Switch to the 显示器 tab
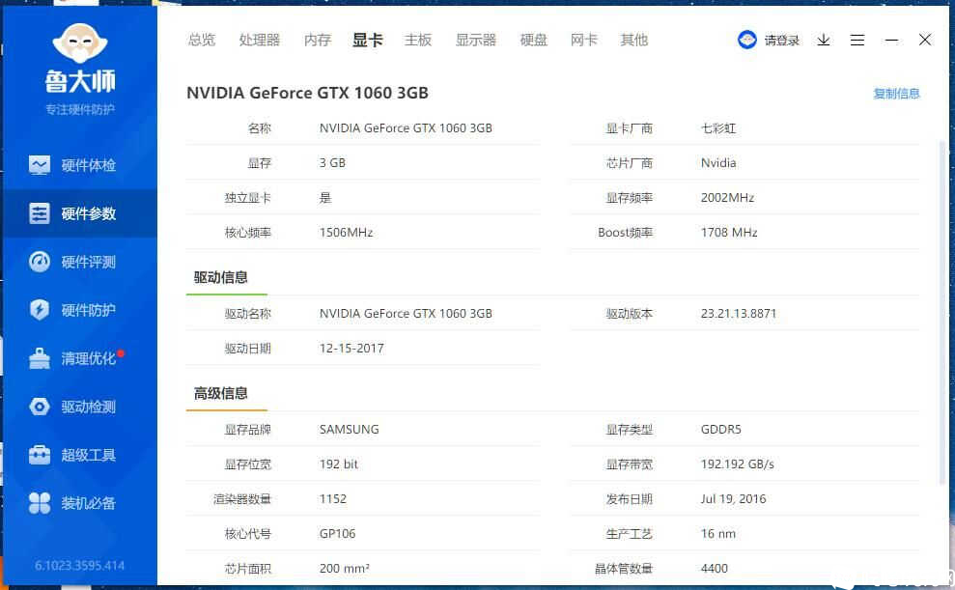The height and width of the screenshot is (590, 955). point(476,41)
